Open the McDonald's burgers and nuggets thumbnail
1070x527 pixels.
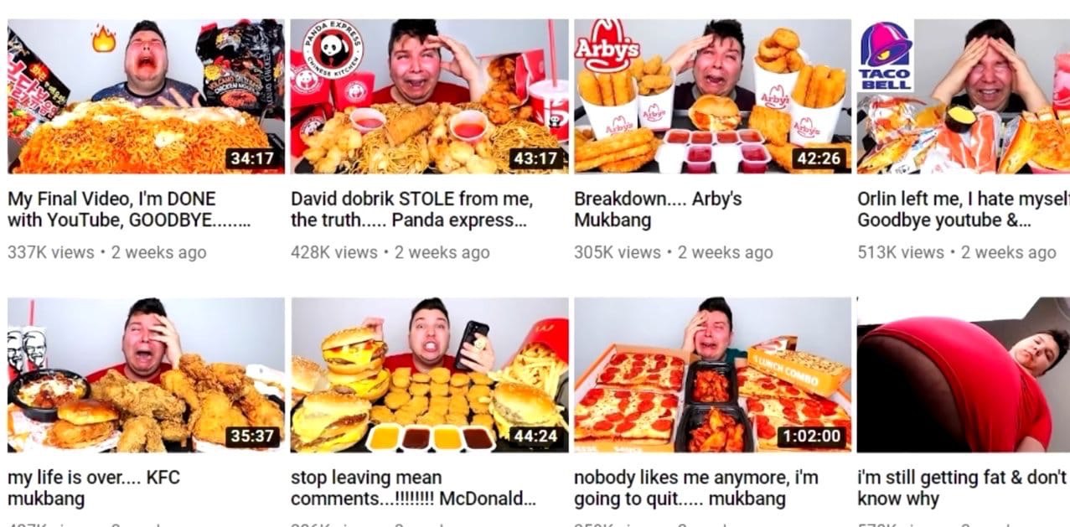coord(429,375)
